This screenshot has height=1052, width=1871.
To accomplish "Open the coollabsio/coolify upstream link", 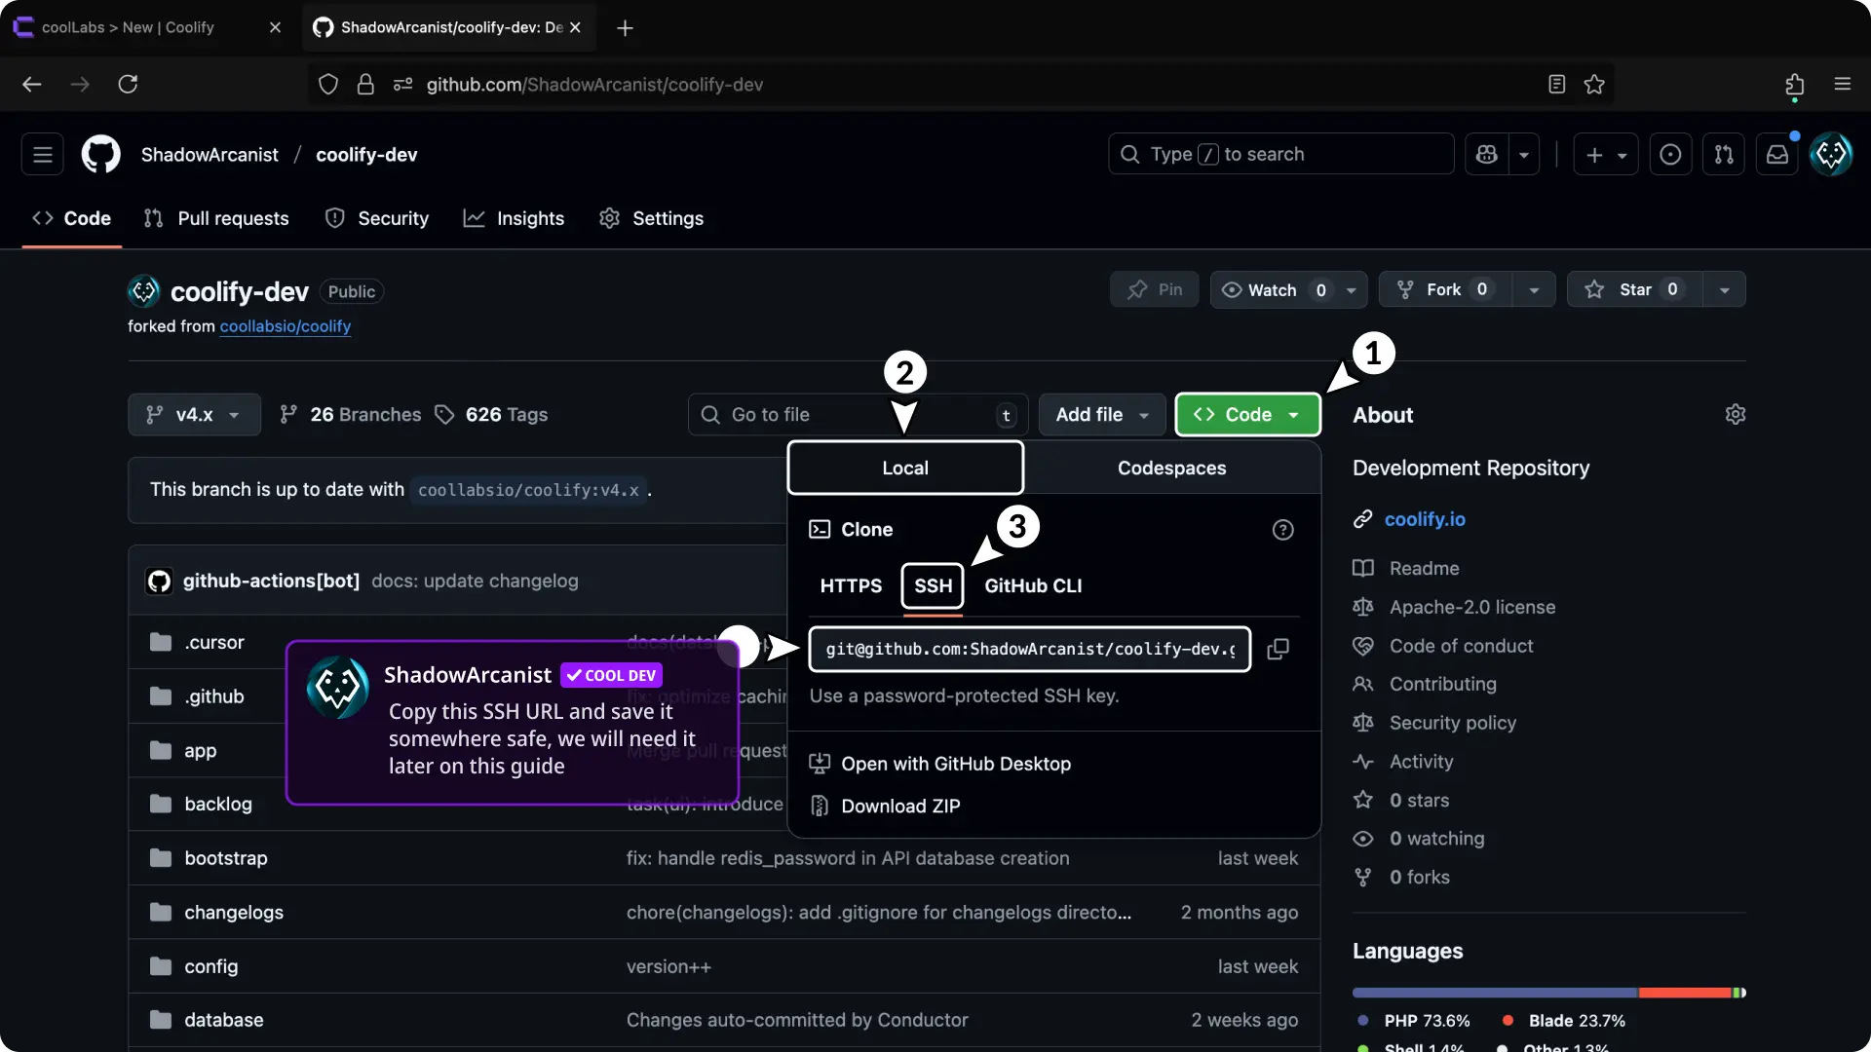I will click(x=285, y=327).
